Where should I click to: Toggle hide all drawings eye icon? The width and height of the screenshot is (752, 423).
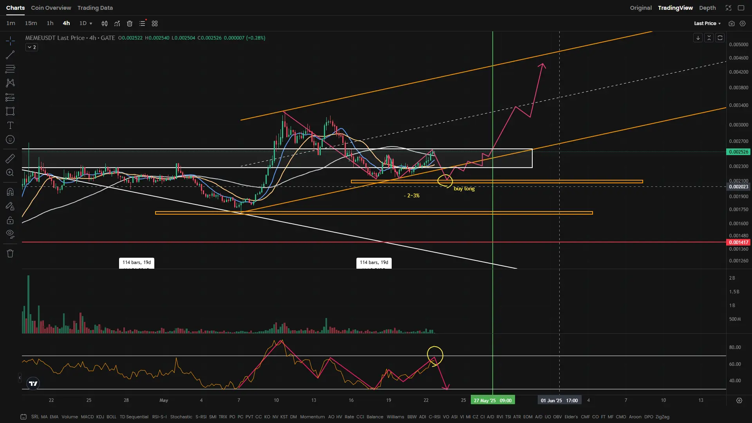click(x=10, y=234)
